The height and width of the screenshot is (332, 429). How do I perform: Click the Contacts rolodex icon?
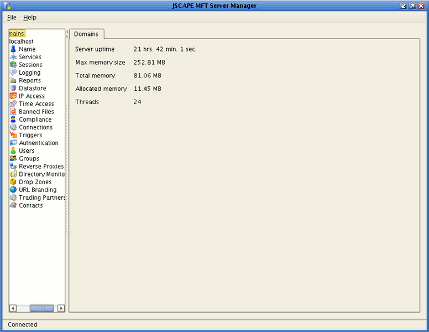coord(13,205)
